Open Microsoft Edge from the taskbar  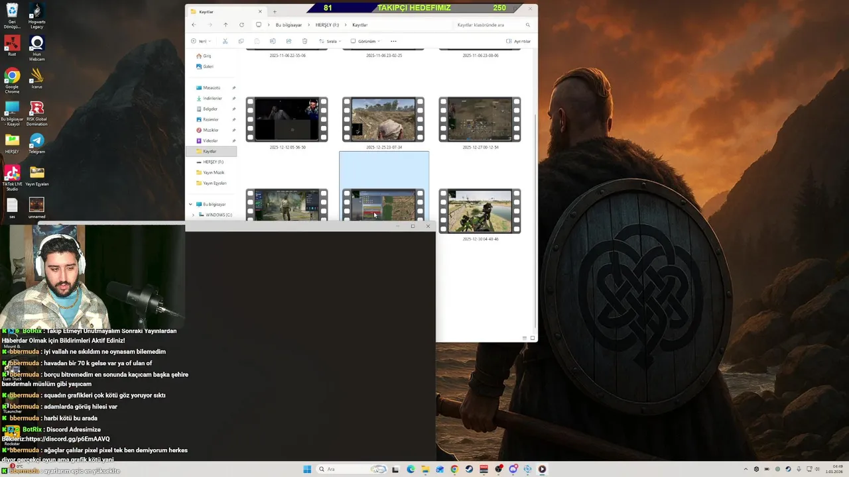(x=411, y=469)
